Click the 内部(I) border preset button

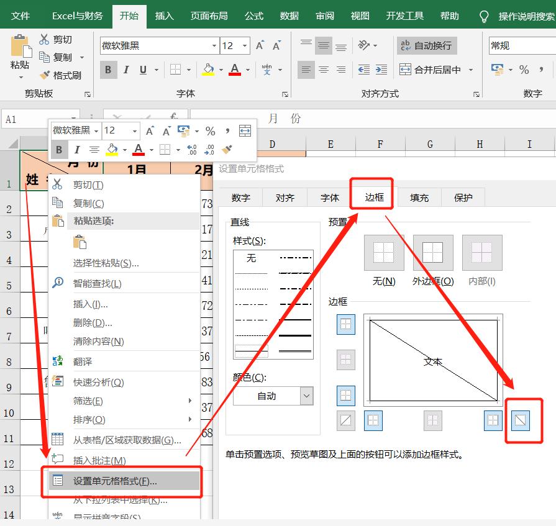click(483, 253)
